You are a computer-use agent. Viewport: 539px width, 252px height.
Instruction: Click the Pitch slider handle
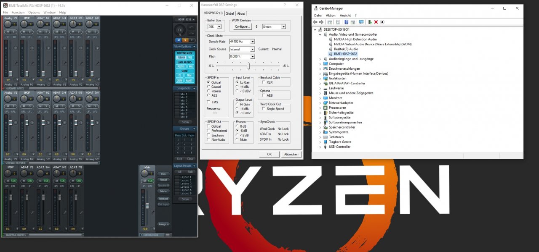(x=249, y=66)
